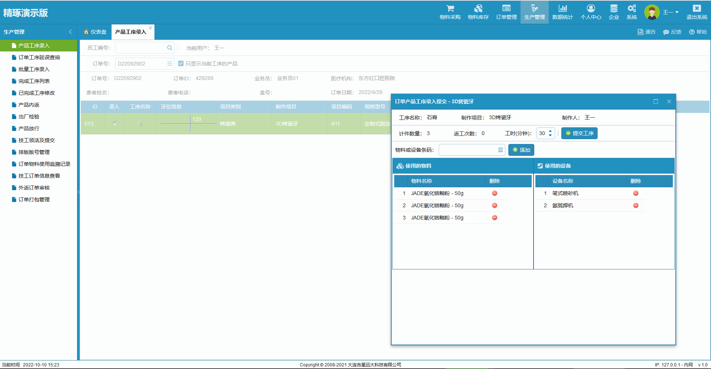This screenshot has width=711, height=369.
Task: Open 企业 database icon
Action: [614, 8]
